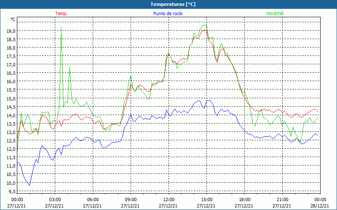Image resolution: width=337 pixels, height=210 pixels.
Task: Click the '12:00' time axis label
Action: 169,200
